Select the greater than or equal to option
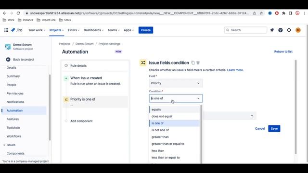 click(174, 144)
